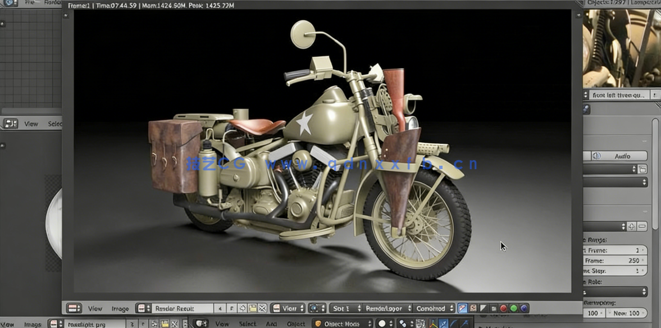The width and height of the screenshot is (661, 328).
Task: Open the Add menu in the 3D viewport header
Action: (x=272, y=324)
